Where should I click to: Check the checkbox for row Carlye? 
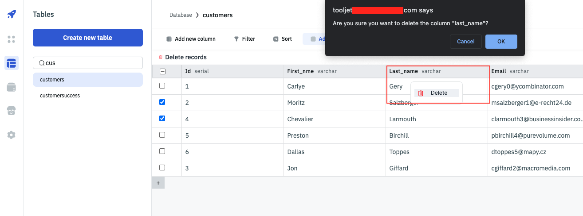click(x=162, y=86)
